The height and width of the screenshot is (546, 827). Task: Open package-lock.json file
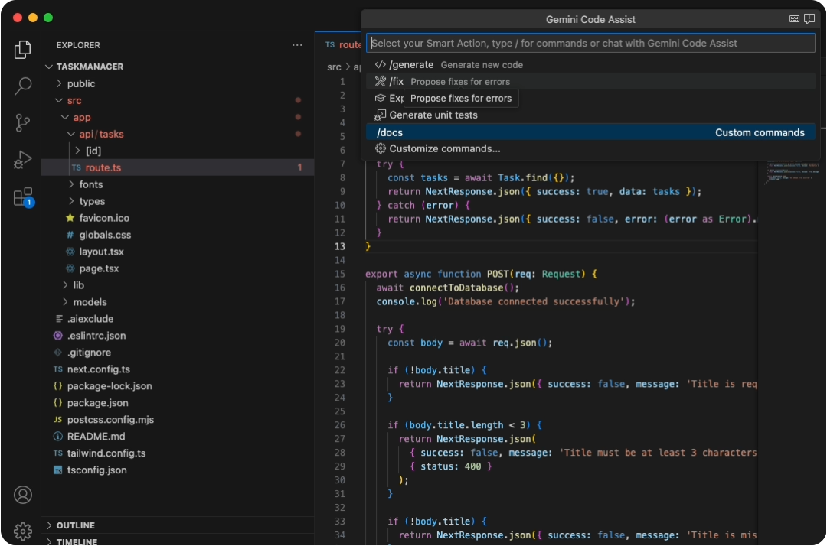178,386
